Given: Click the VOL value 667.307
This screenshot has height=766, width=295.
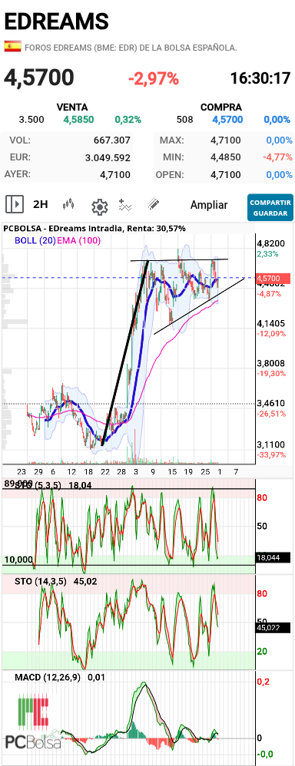Looking at the screenshot, I should [112, 140].
